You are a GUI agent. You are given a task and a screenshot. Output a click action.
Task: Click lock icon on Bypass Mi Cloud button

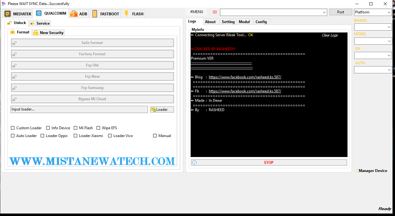click(14, 99)
